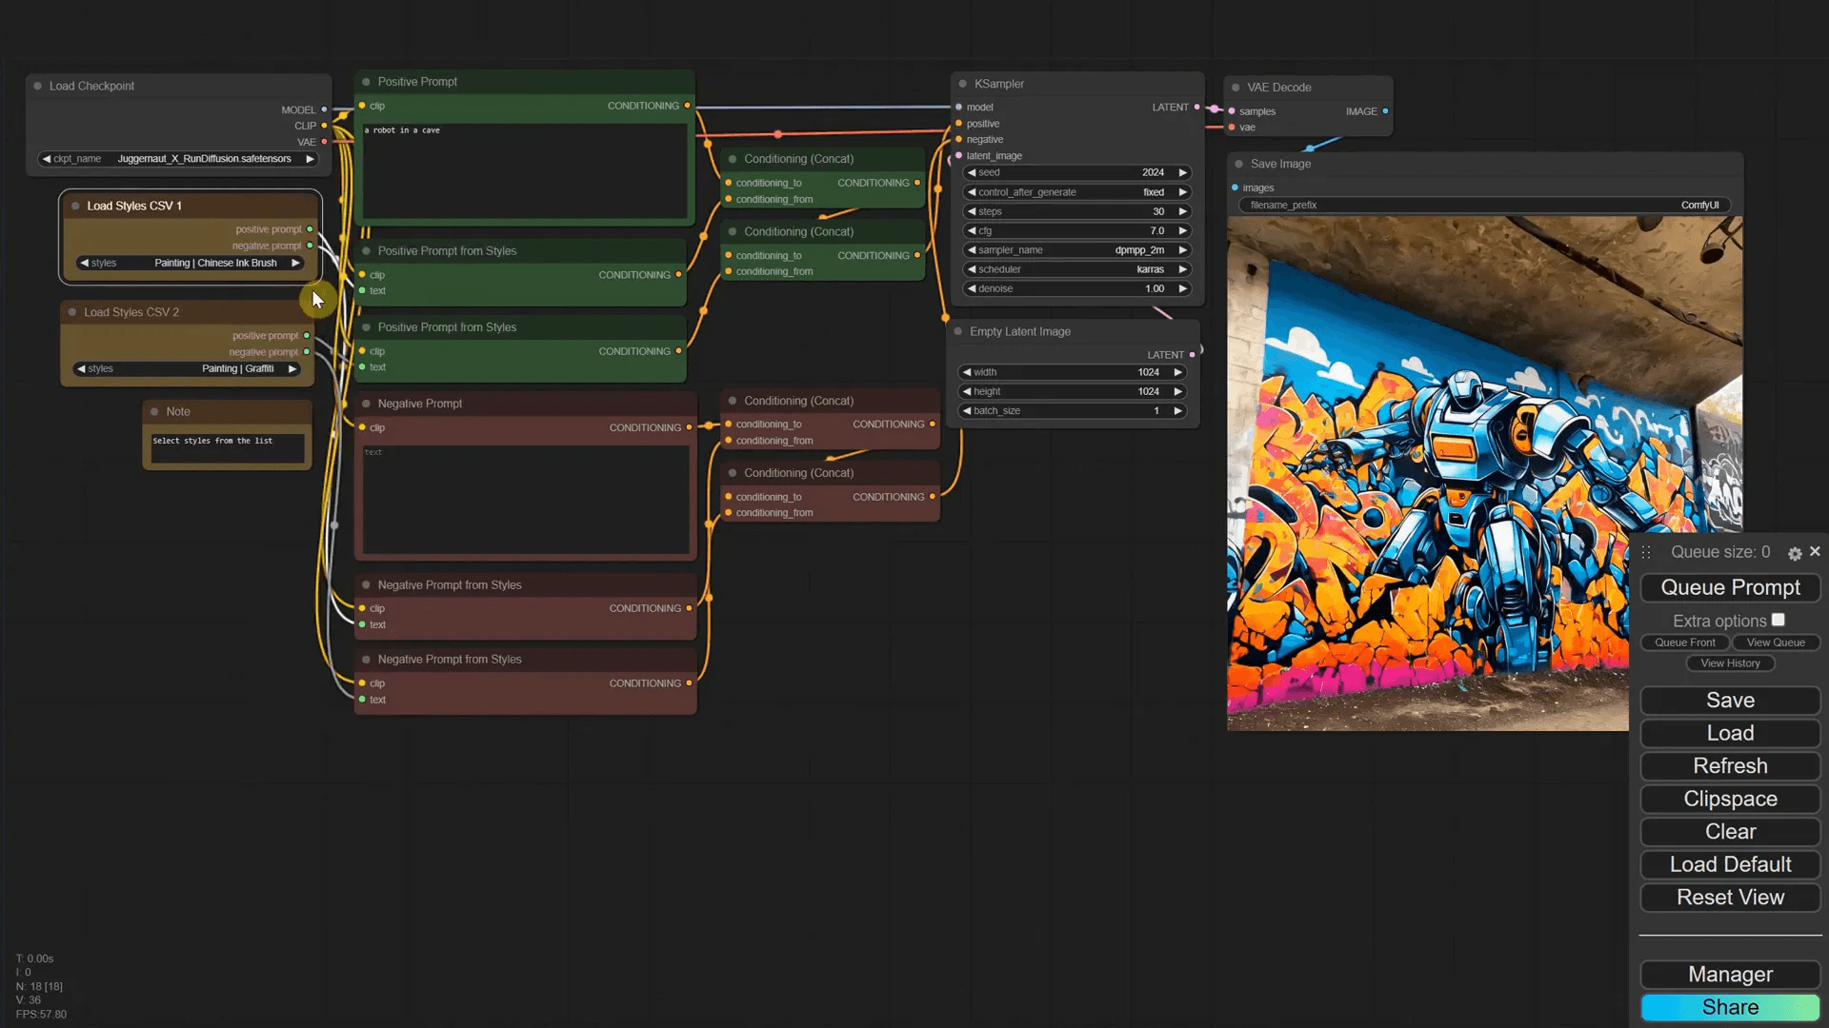The height and width of the screenshot is (1028, 1829).
Task: Close the queue menu panel
Action: 1815,551
